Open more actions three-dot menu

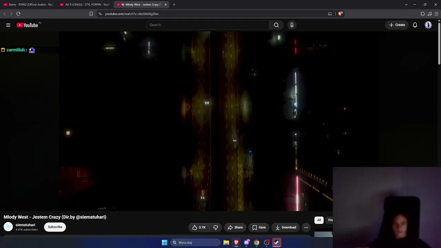point(306,227)
